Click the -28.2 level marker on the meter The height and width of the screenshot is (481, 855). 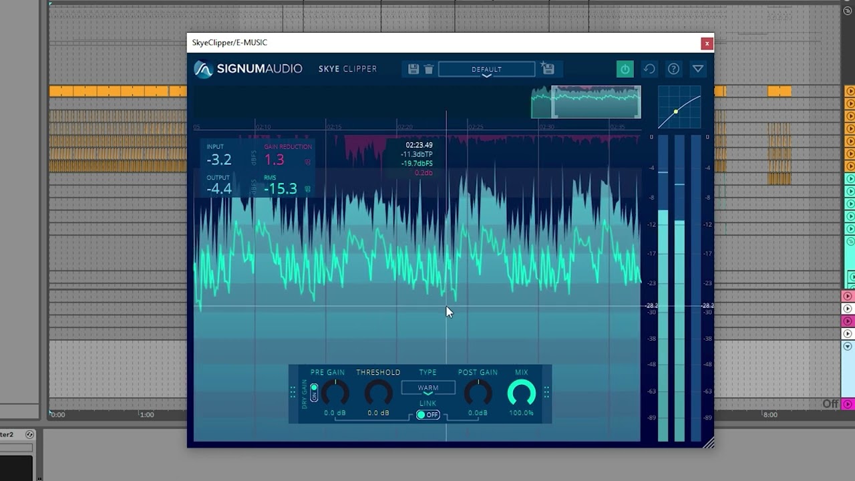[x=651, y=306]
